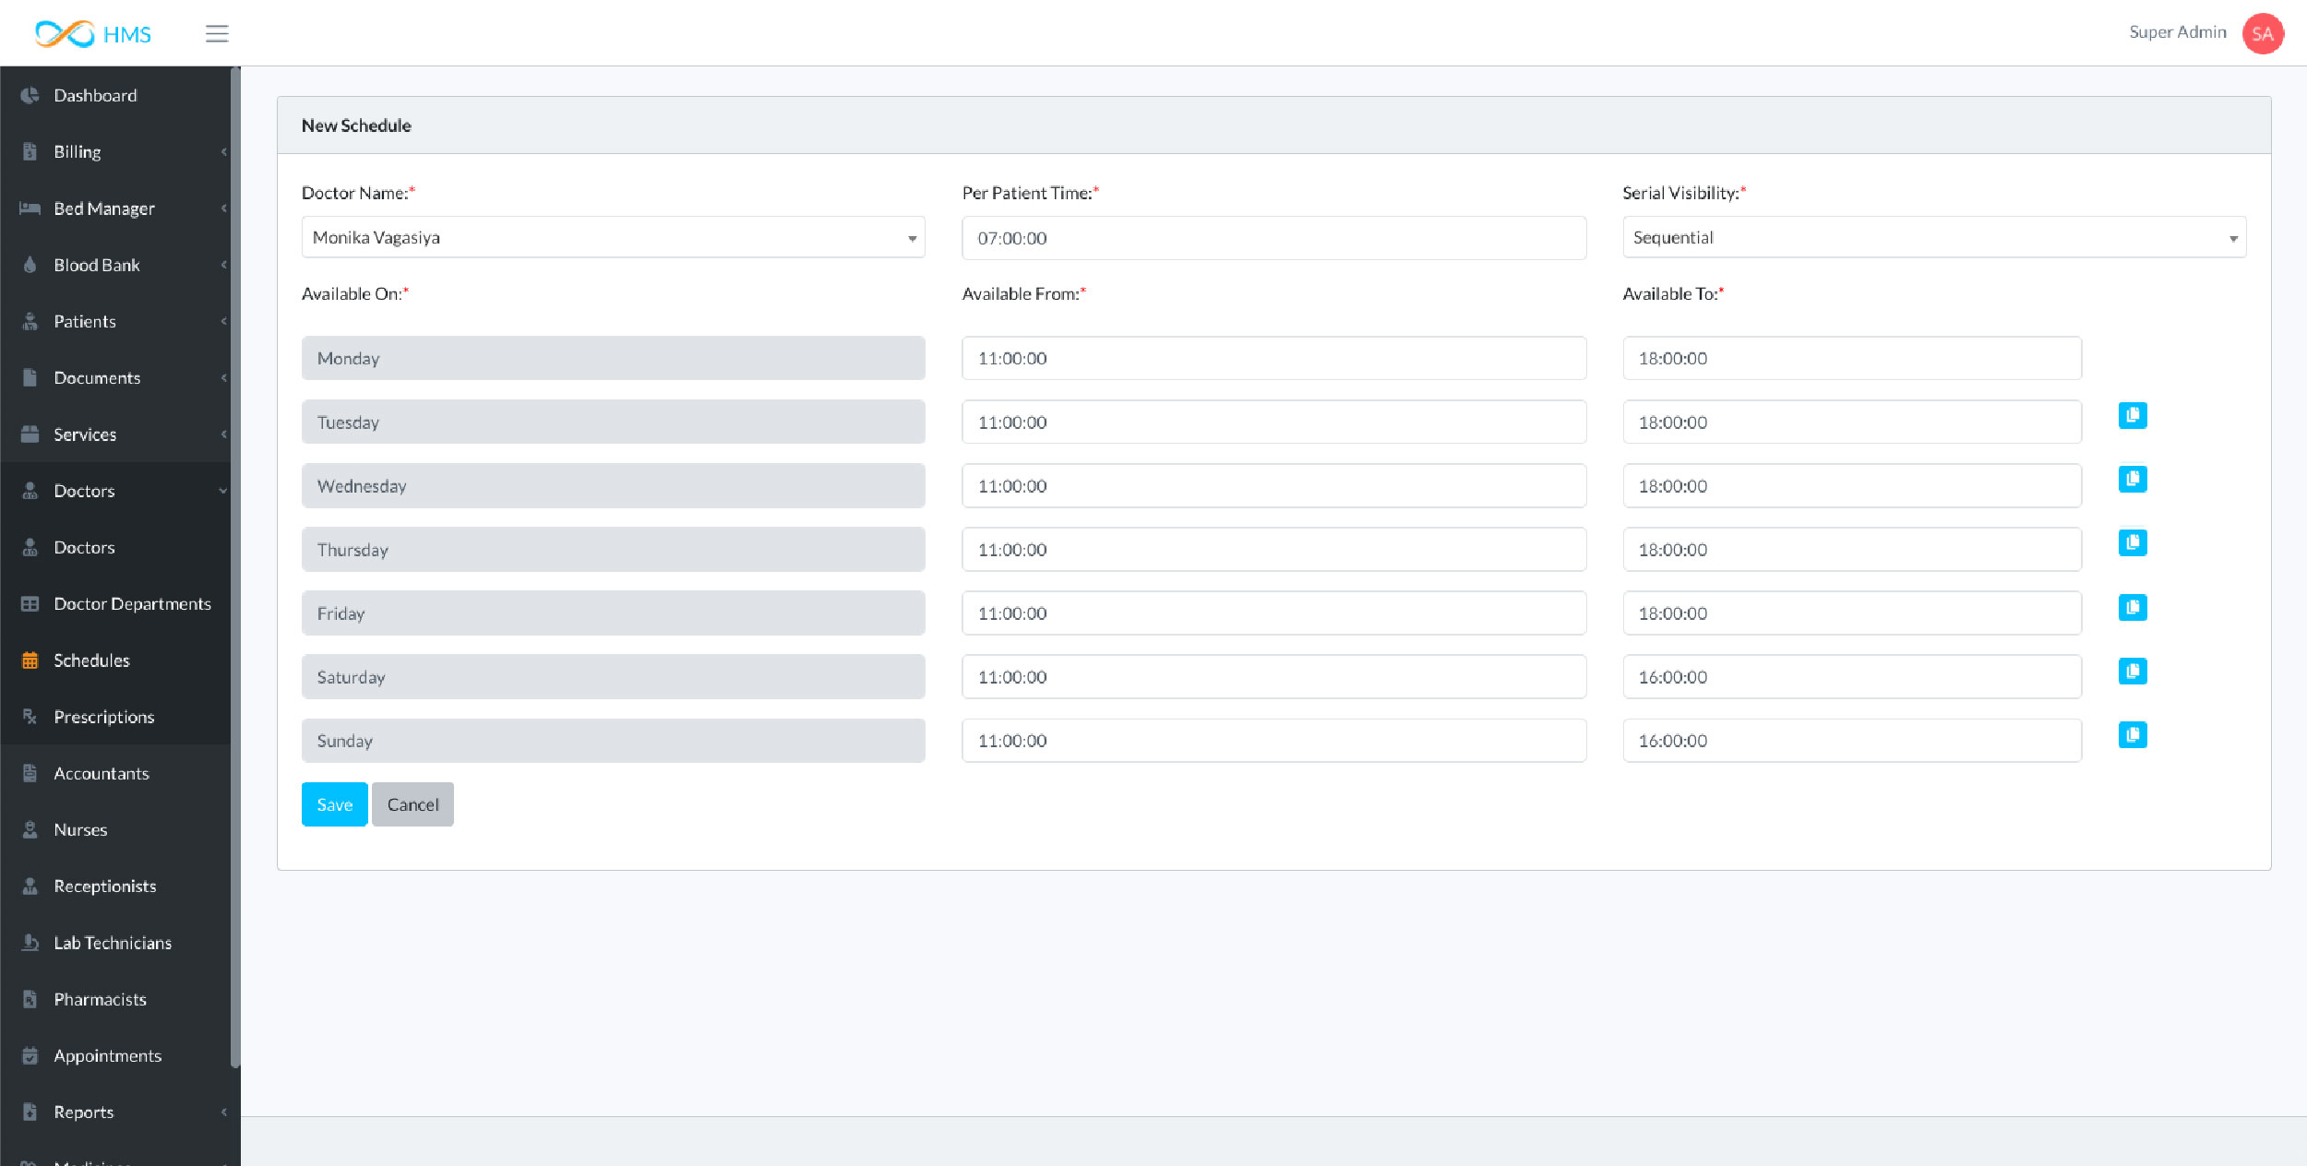2307x1166 pixels.
Task: Click the copy icon beside Friday's times
Action: coord(2132,608)
